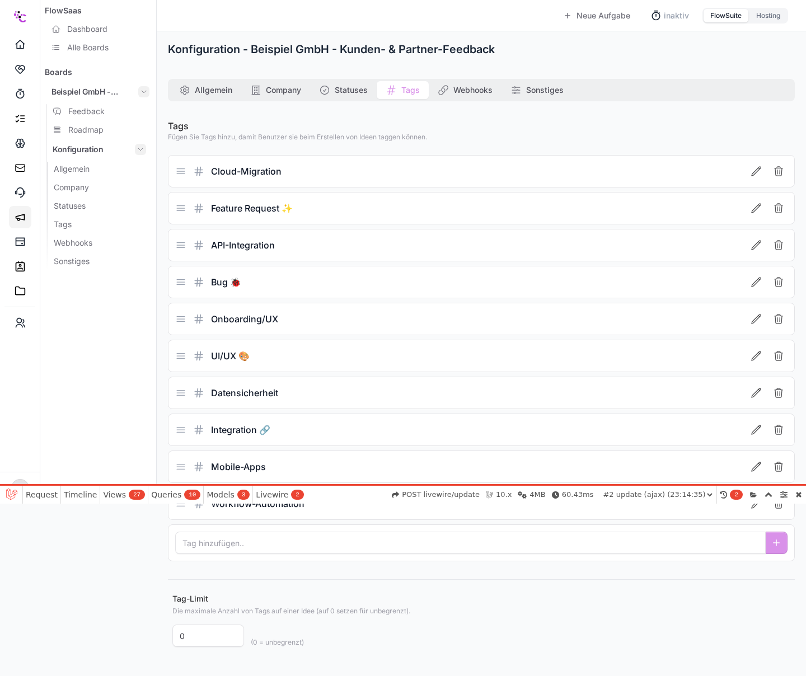The image size is (806, 676).
Task: Collapse the Konfiguration section chevron
Action: (140, 149)
